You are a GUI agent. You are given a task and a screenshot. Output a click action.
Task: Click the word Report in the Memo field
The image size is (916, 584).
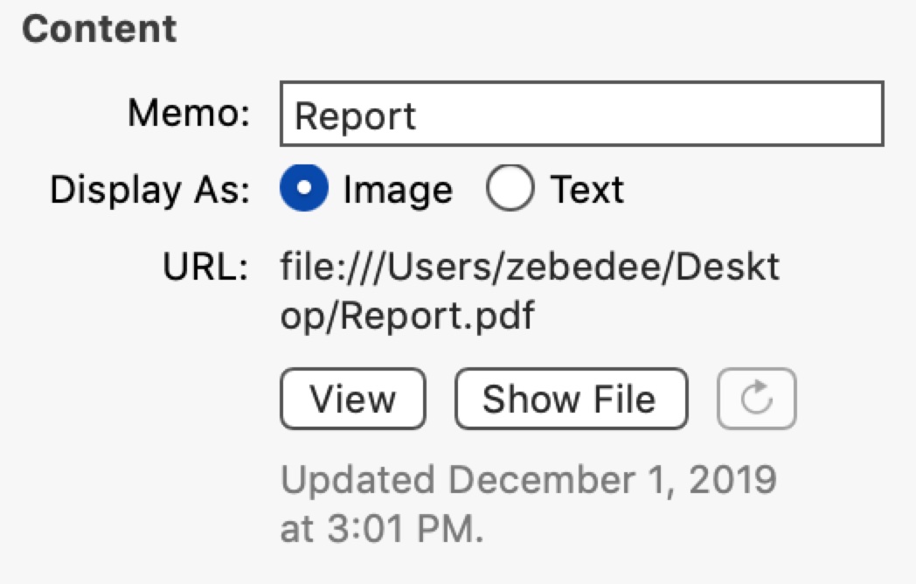(355, 115)
